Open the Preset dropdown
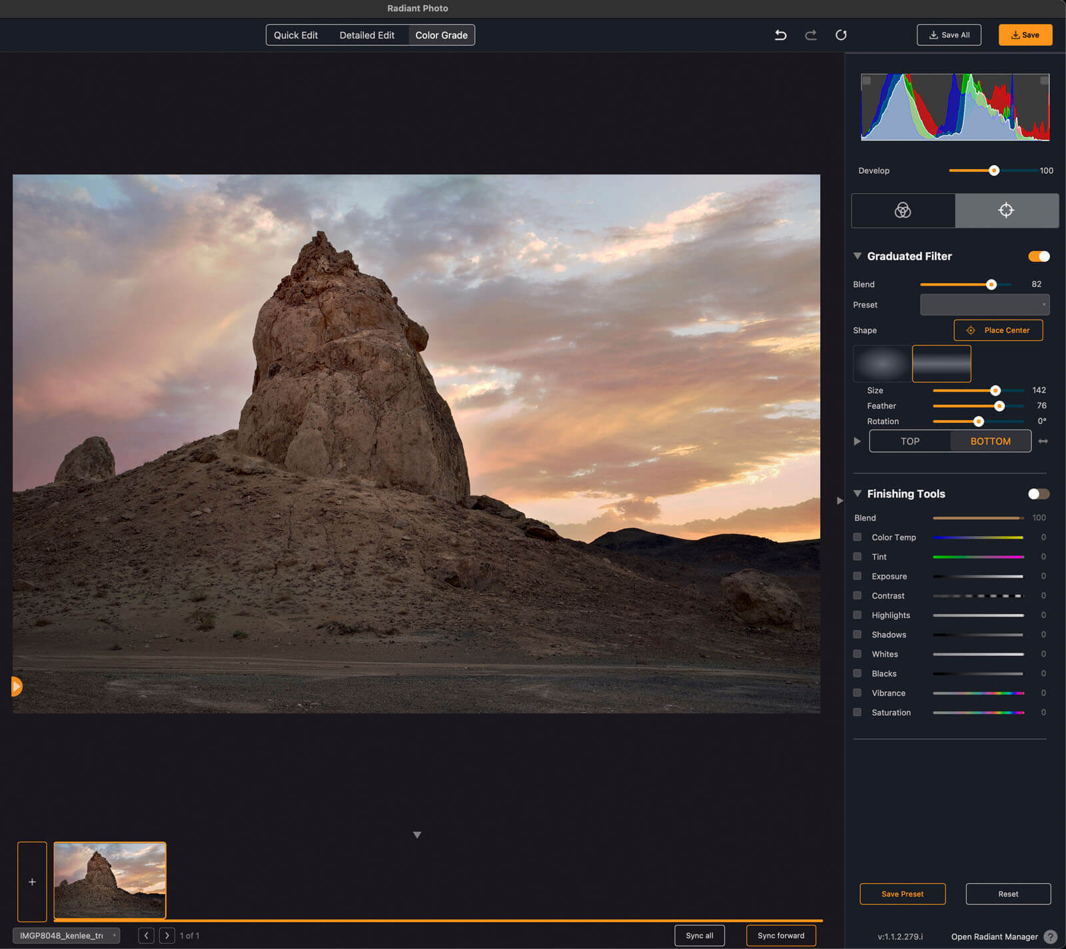This screenshot has width=1066, height=949. click(984, 305)
